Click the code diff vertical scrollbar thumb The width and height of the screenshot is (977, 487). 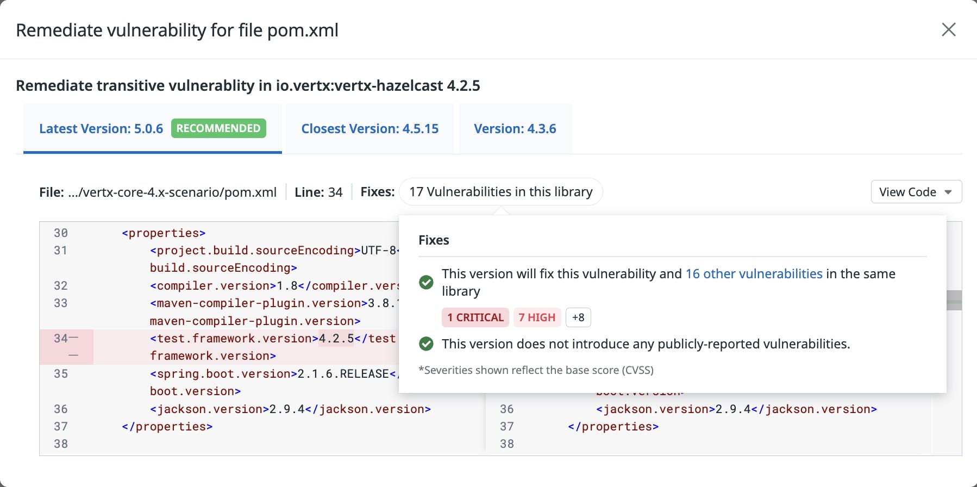[x=954, y=301]
